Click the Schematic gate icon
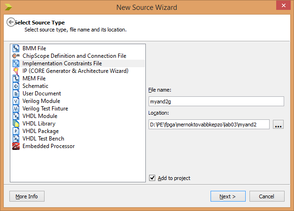This screenshot has width=294, height=211. 16,86
